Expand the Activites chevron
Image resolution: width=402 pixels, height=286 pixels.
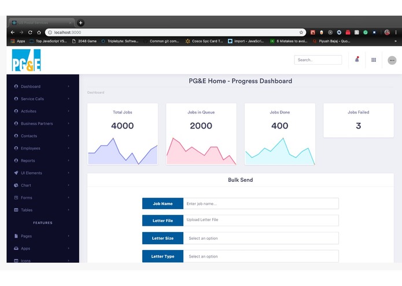pyautogui.click(x=69, y=111)
